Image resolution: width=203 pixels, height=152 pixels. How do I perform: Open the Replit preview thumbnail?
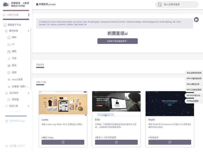point(170,104)
